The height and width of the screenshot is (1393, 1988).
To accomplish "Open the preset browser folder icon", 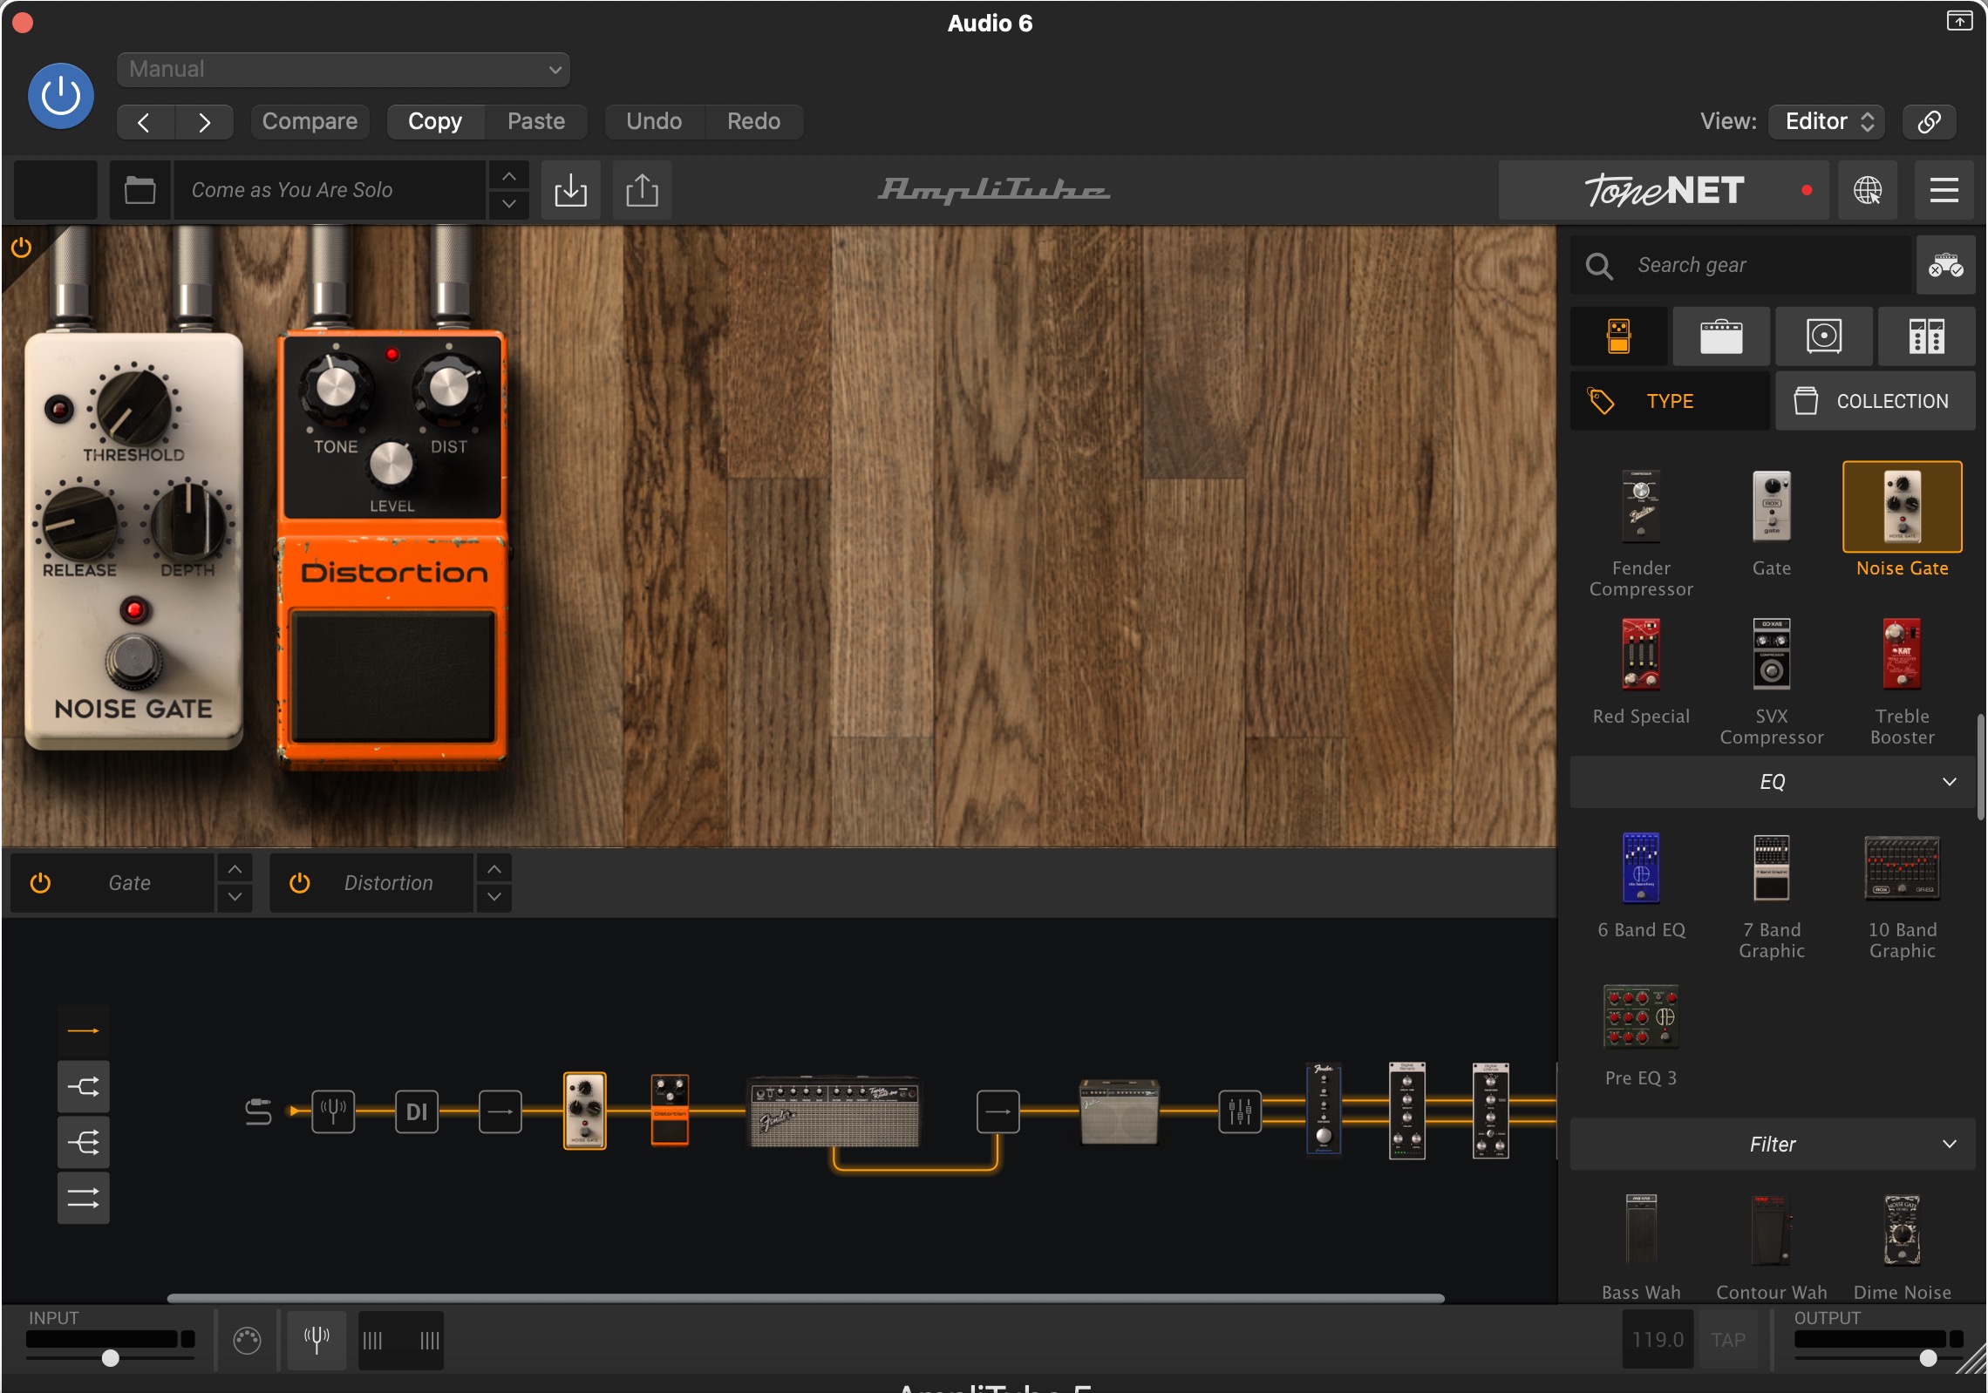I will [x=140, y=190].
